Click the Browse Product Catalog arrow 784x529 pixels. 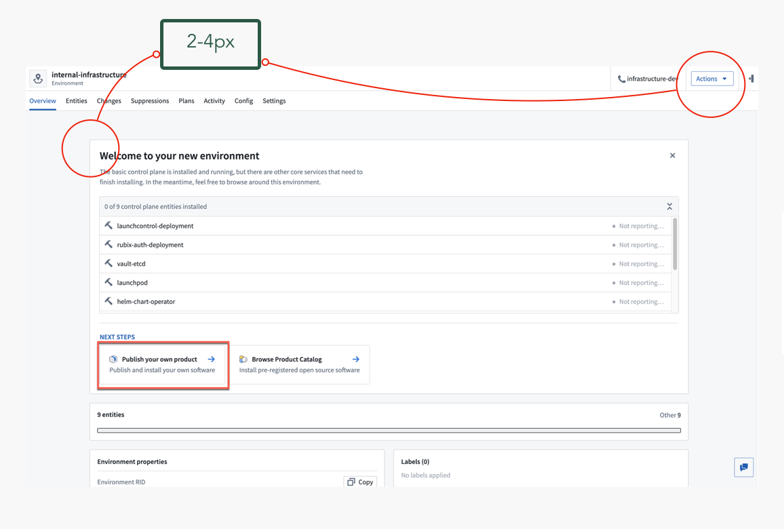tap(357, 359)
